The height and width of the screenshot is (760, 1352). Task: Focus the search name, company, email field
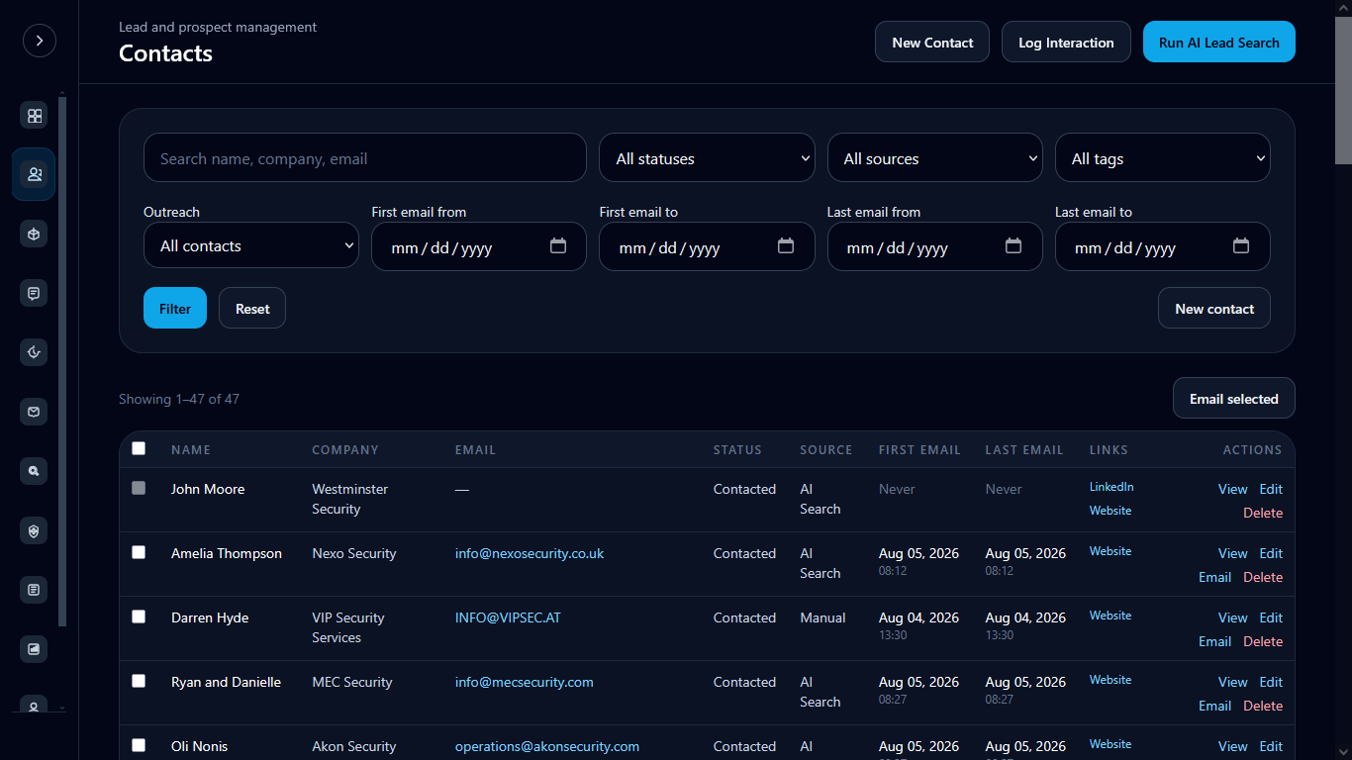(365, 158)
